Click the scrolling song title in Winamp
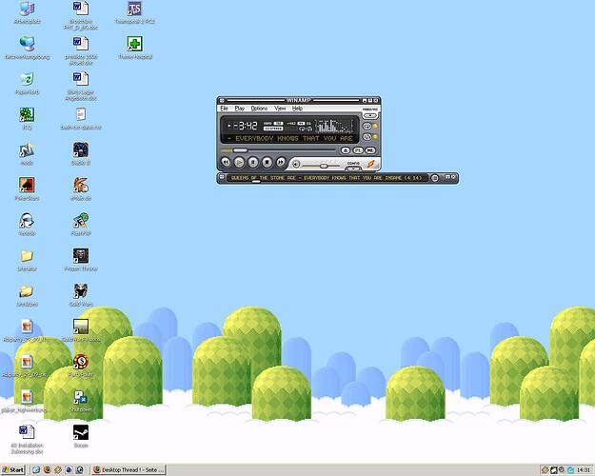This screenshot has width=595, height=476. tap(290, 139)
